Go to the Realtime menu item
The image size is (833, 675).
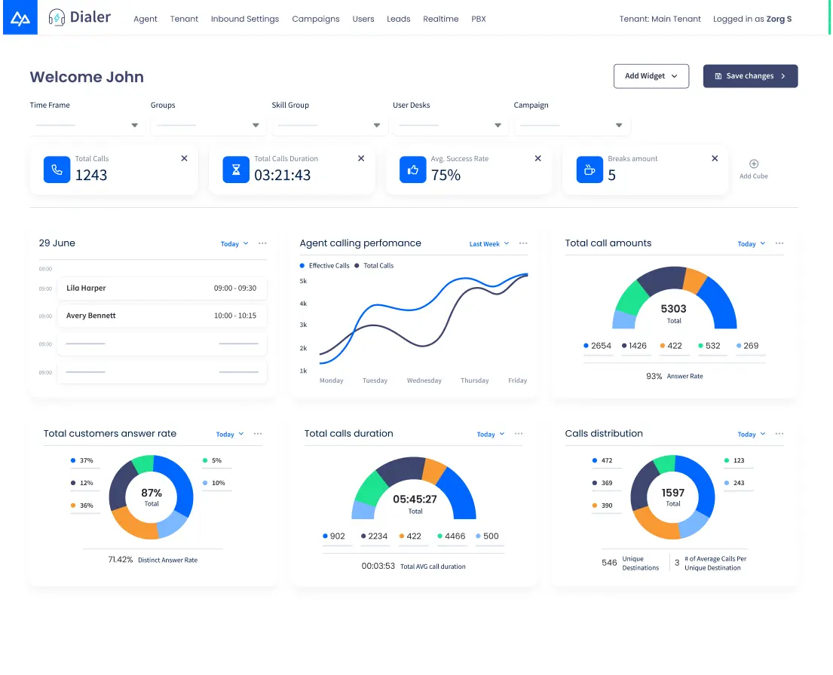point(440,19)
